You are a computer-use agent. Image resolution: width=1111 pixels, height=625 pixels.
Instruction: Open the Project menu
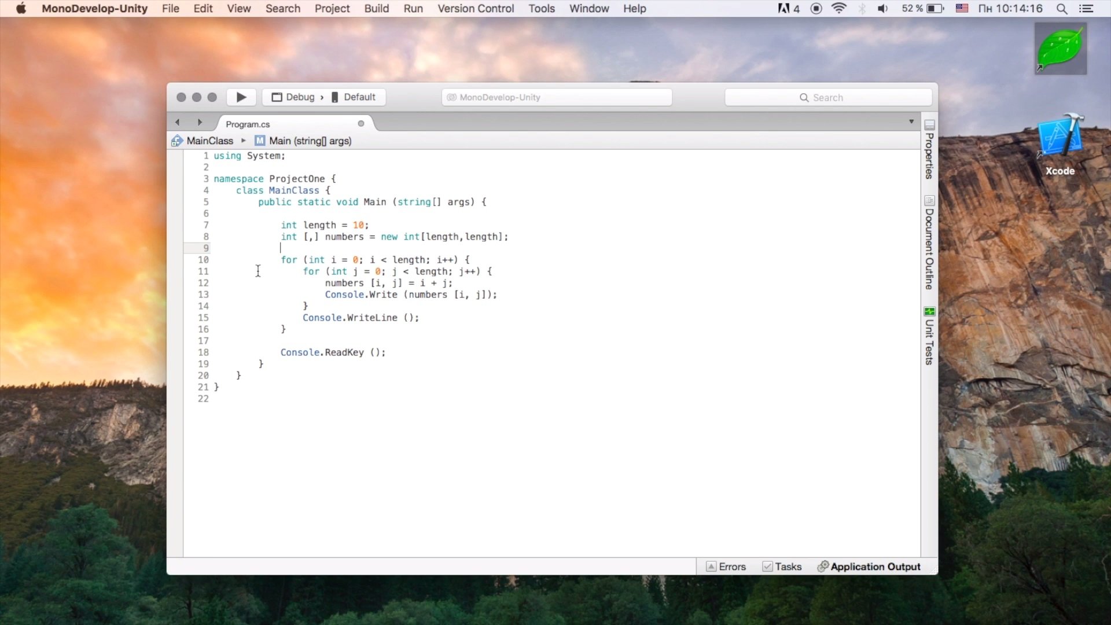pos(332,9)
